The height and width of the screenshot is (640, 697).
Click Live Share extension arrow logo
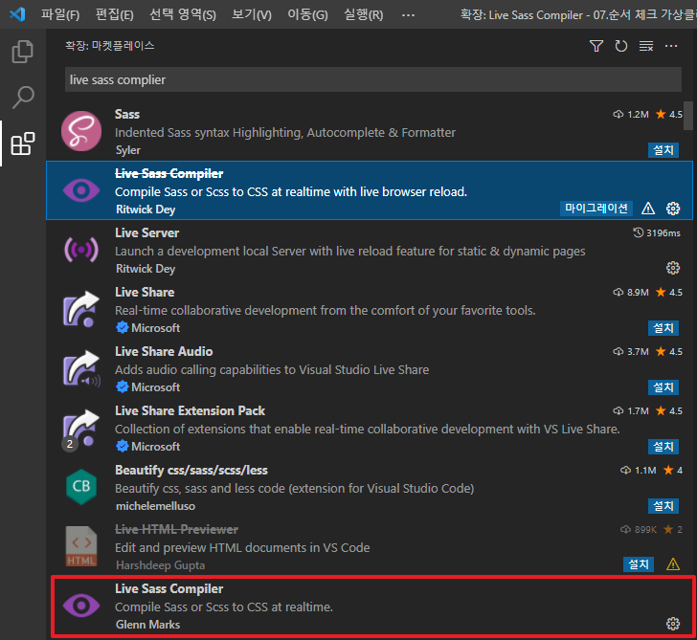pos(81,309)
